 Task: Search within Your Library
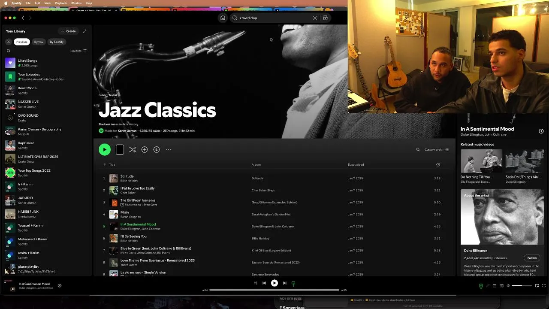click(x=8, y=51)
